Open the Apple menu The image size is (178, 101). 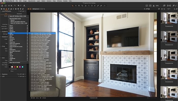[x=2, y=1]
